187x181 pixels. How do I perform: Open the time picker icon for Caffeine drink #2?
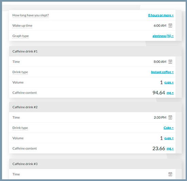point(170,117)
